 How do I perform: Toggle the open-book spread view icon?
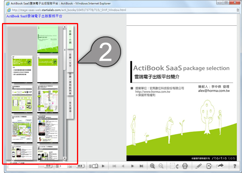(95, 166)
